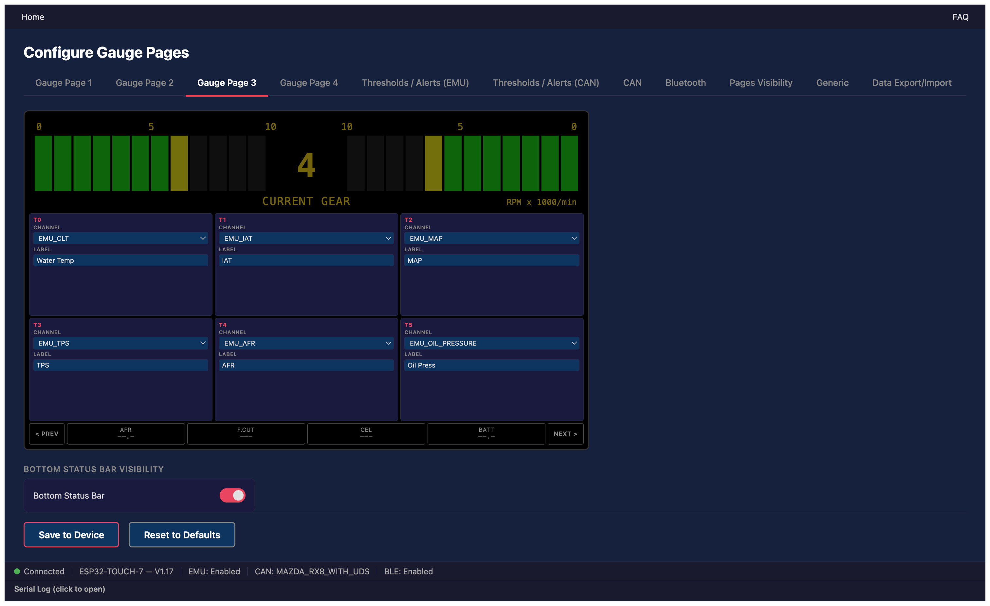Open the FAQ link
This screenshot has height=606, width=990.
point(960,17)
